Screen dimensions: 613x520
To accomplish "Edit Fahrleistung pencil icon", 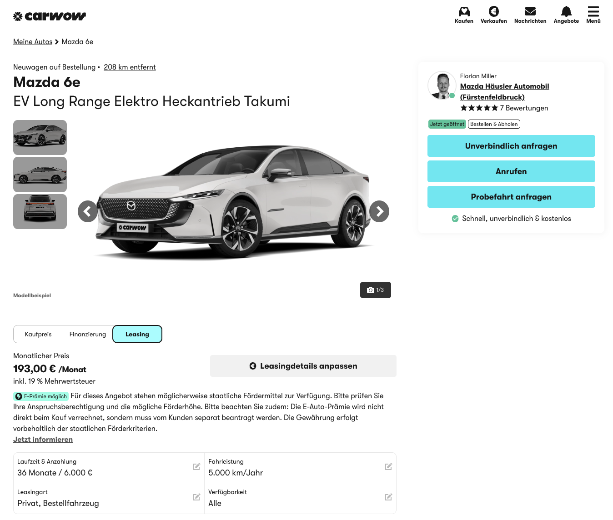I will (x=388, y=467).
